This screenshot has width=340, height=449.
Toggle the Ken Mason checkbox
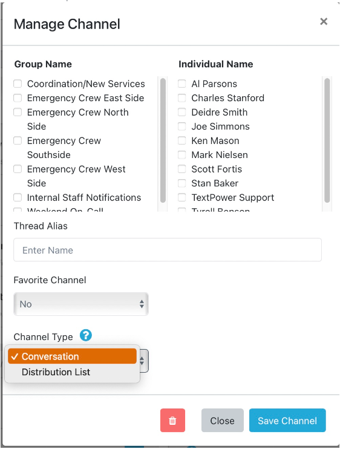[182, 140]
